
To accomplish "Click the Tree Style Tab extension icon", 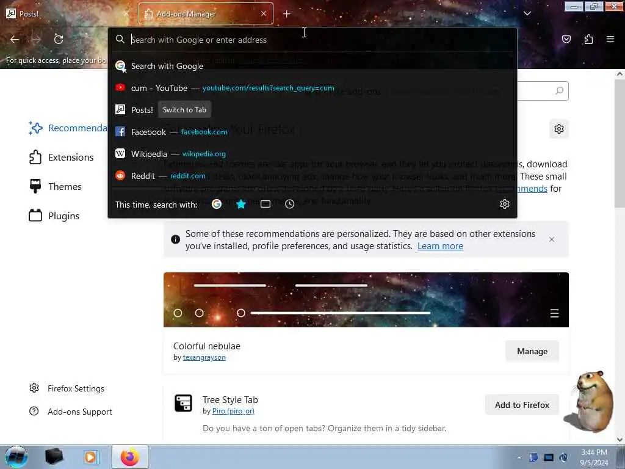I will coord(183,403).
